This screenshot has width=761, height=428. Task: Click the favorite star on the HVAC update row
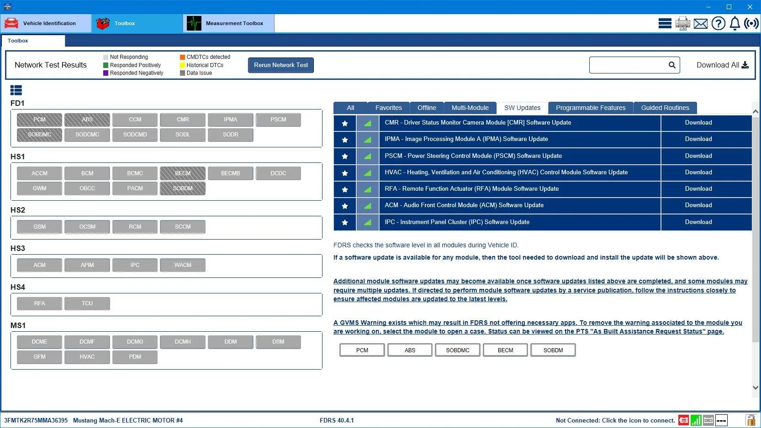pyautogui.click(x=345, y=172)
